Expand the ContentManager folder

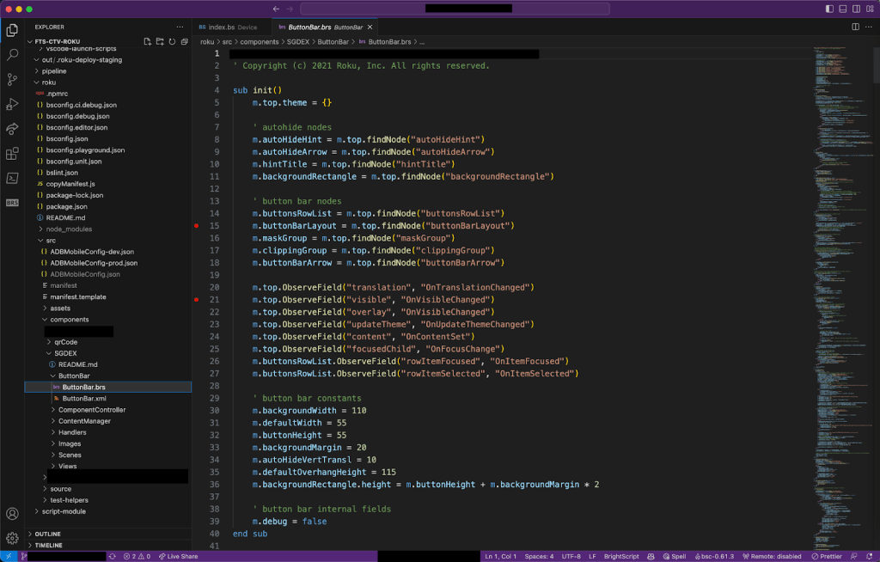click(84, 421)
